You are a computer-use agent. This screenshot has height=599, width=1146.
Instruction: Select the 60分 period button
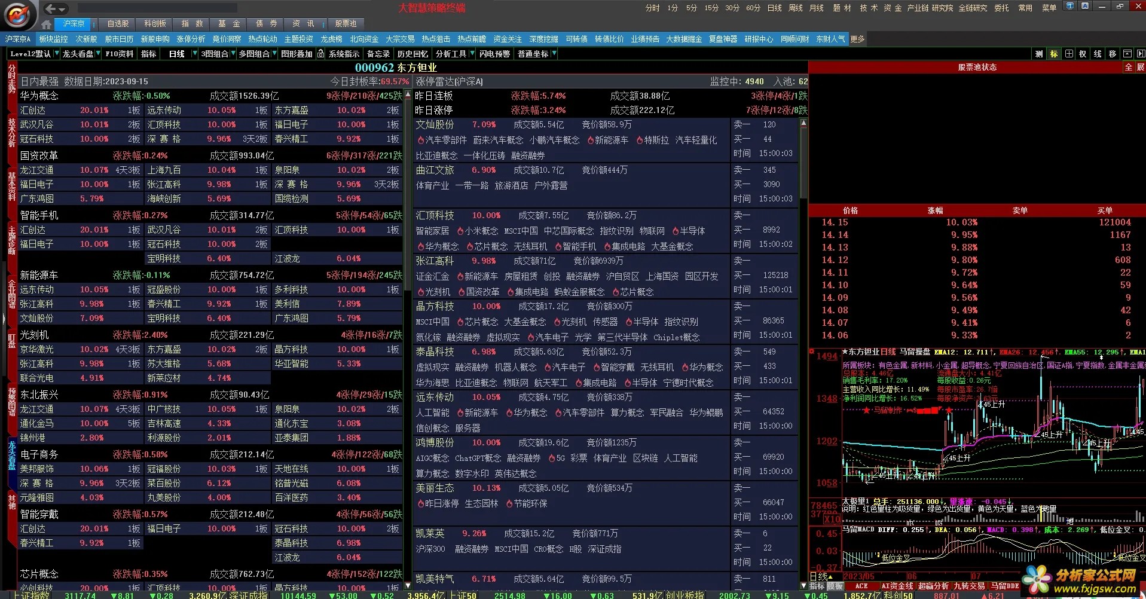tap(753, 8)
